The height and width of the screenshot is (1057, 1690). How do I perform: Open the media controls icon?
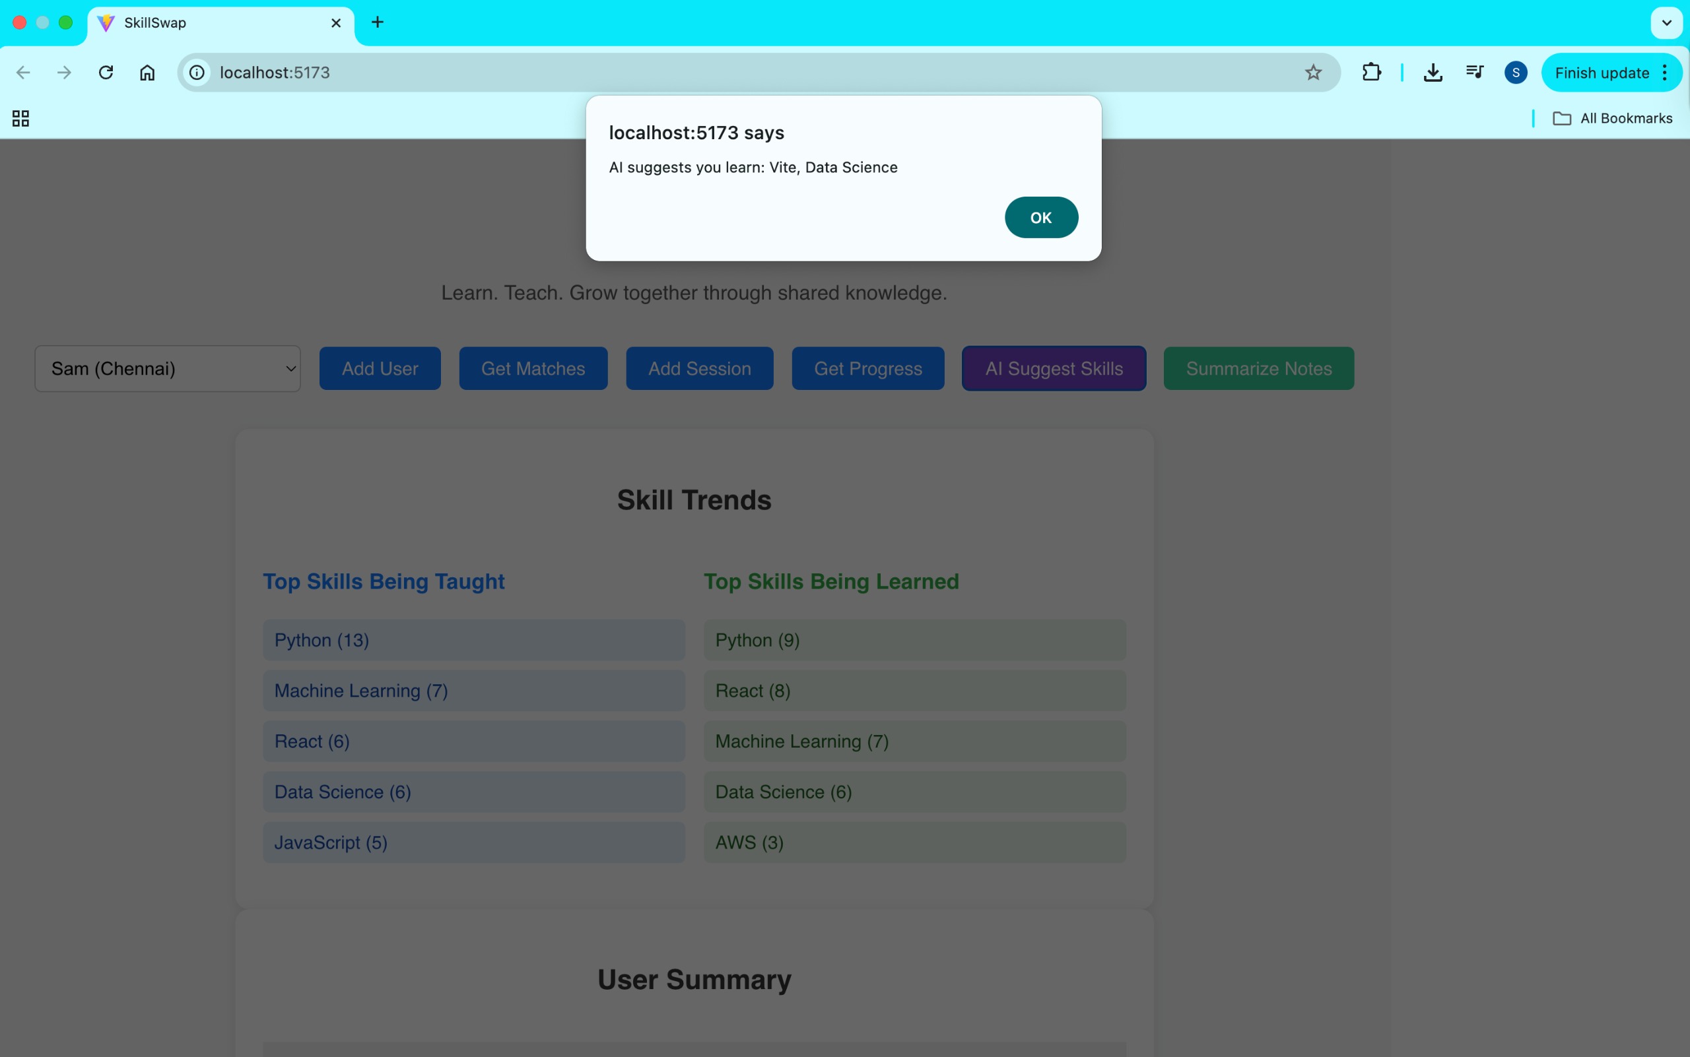[1475, 73]
